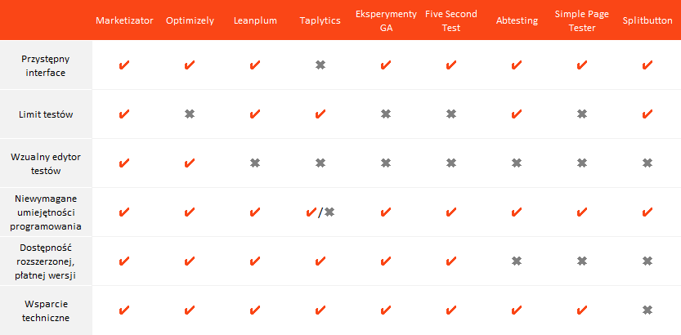Click Eksperymenty GA checkmark in paid version row

(x=386, y=261)
